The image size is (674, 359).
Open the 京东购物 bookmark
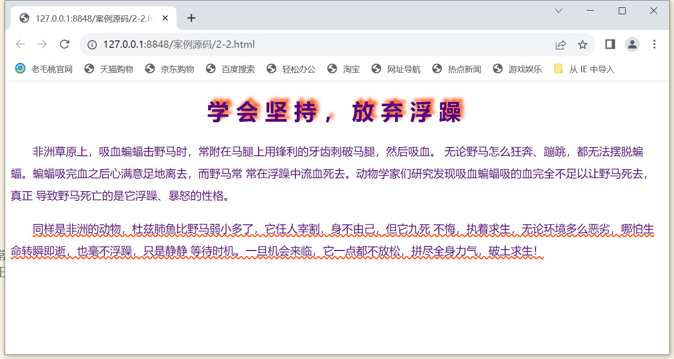pos(169,69)
